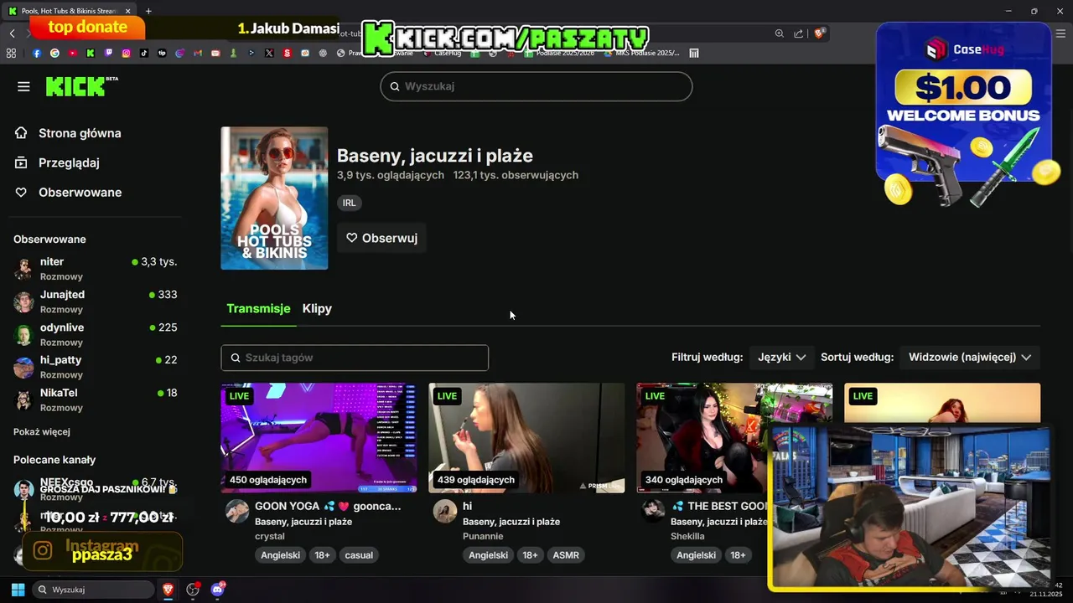This screenshot has width=1073, height=603.
Task: Close the Pools, Hot Tubs & Bikinis tab
Action: coord(128,11)
